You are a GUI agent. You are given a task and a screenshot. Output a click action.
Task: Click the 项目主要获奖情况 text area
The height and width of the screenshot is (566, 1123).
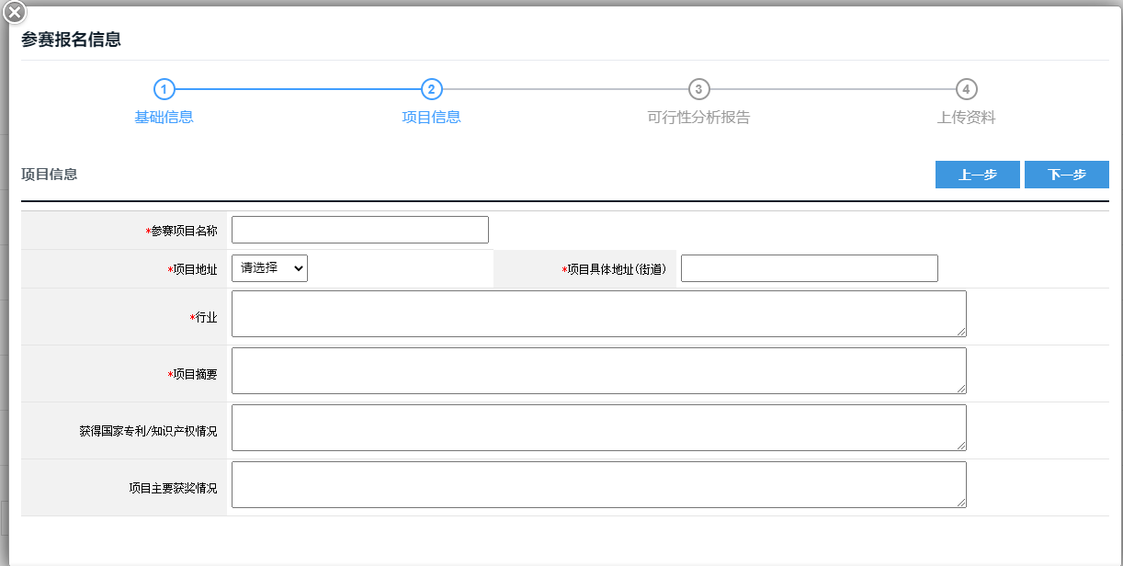pos(599,485)
